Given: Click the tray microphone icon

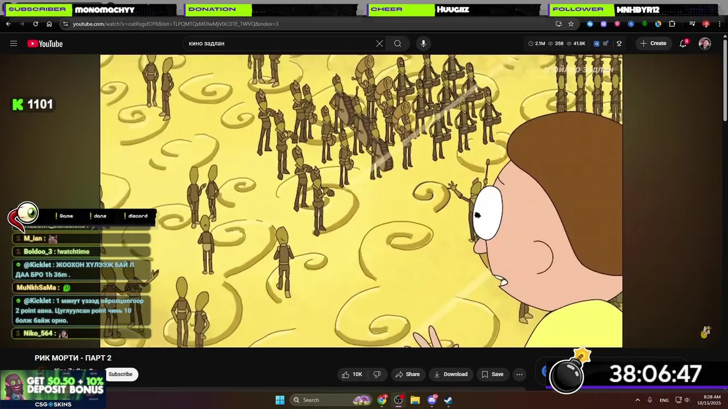Looking at the screenshot, I should (650, 400).
